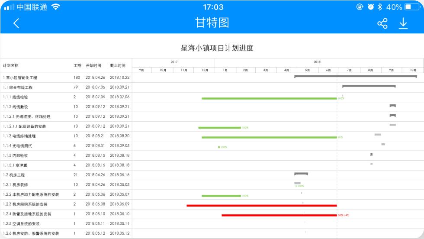The width and height of the screenshot is (424, 239).
Task: Tap start date 2018.04.26 of 某小区智能化工程
Action: pyautogui.click(x=95, y=78)
